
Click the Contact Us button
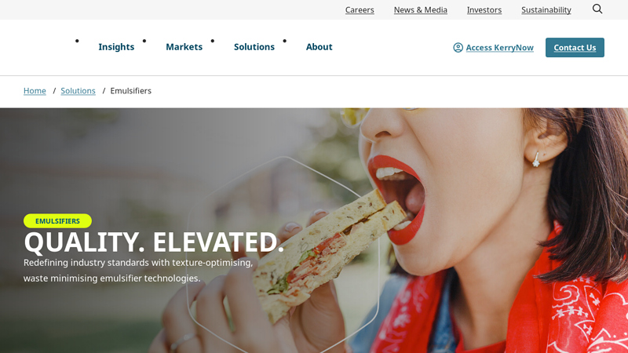tap(575, 48)
